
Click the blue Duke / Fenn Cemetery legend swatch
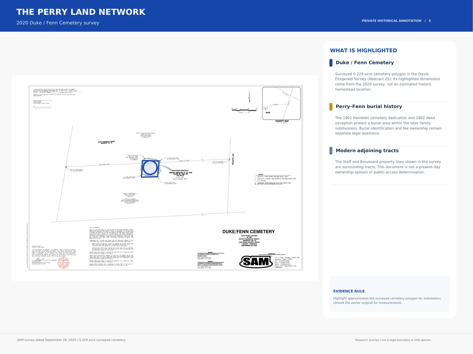coord(331,63)
